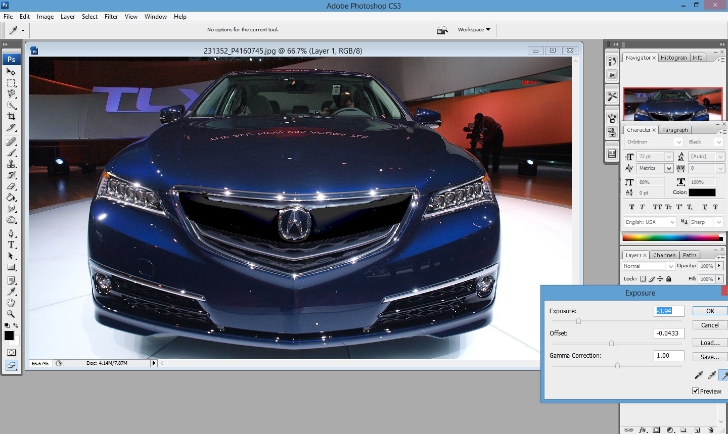Switch to the Paragraph tab
This screenshot has width=728, height=434.
(675, 130)
